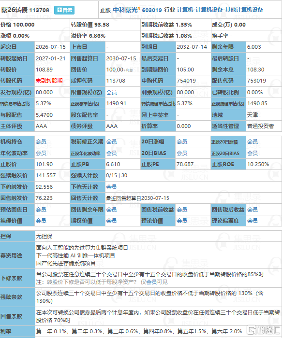
Task: Click the 会员 link beside 预估回售日
Action: coord(41,210)
